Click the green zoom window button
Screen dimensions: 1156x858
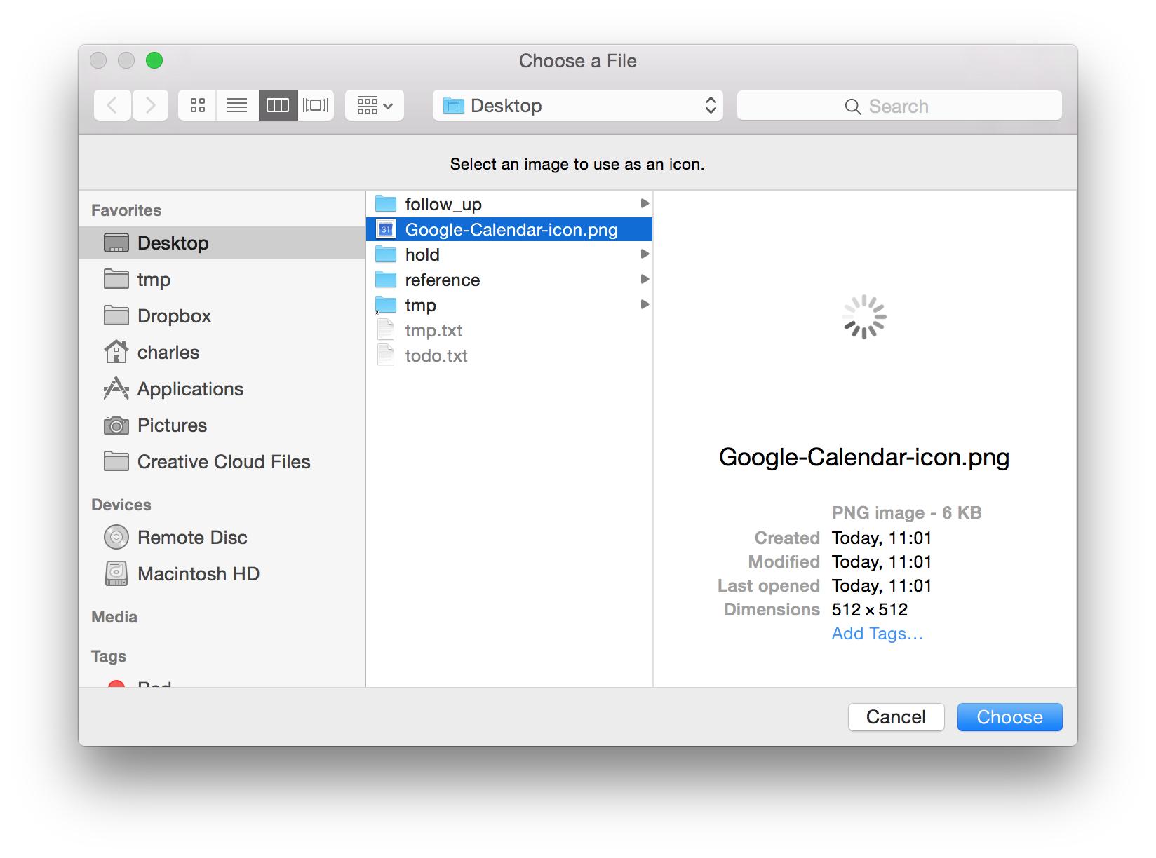(x=154, y=61)
